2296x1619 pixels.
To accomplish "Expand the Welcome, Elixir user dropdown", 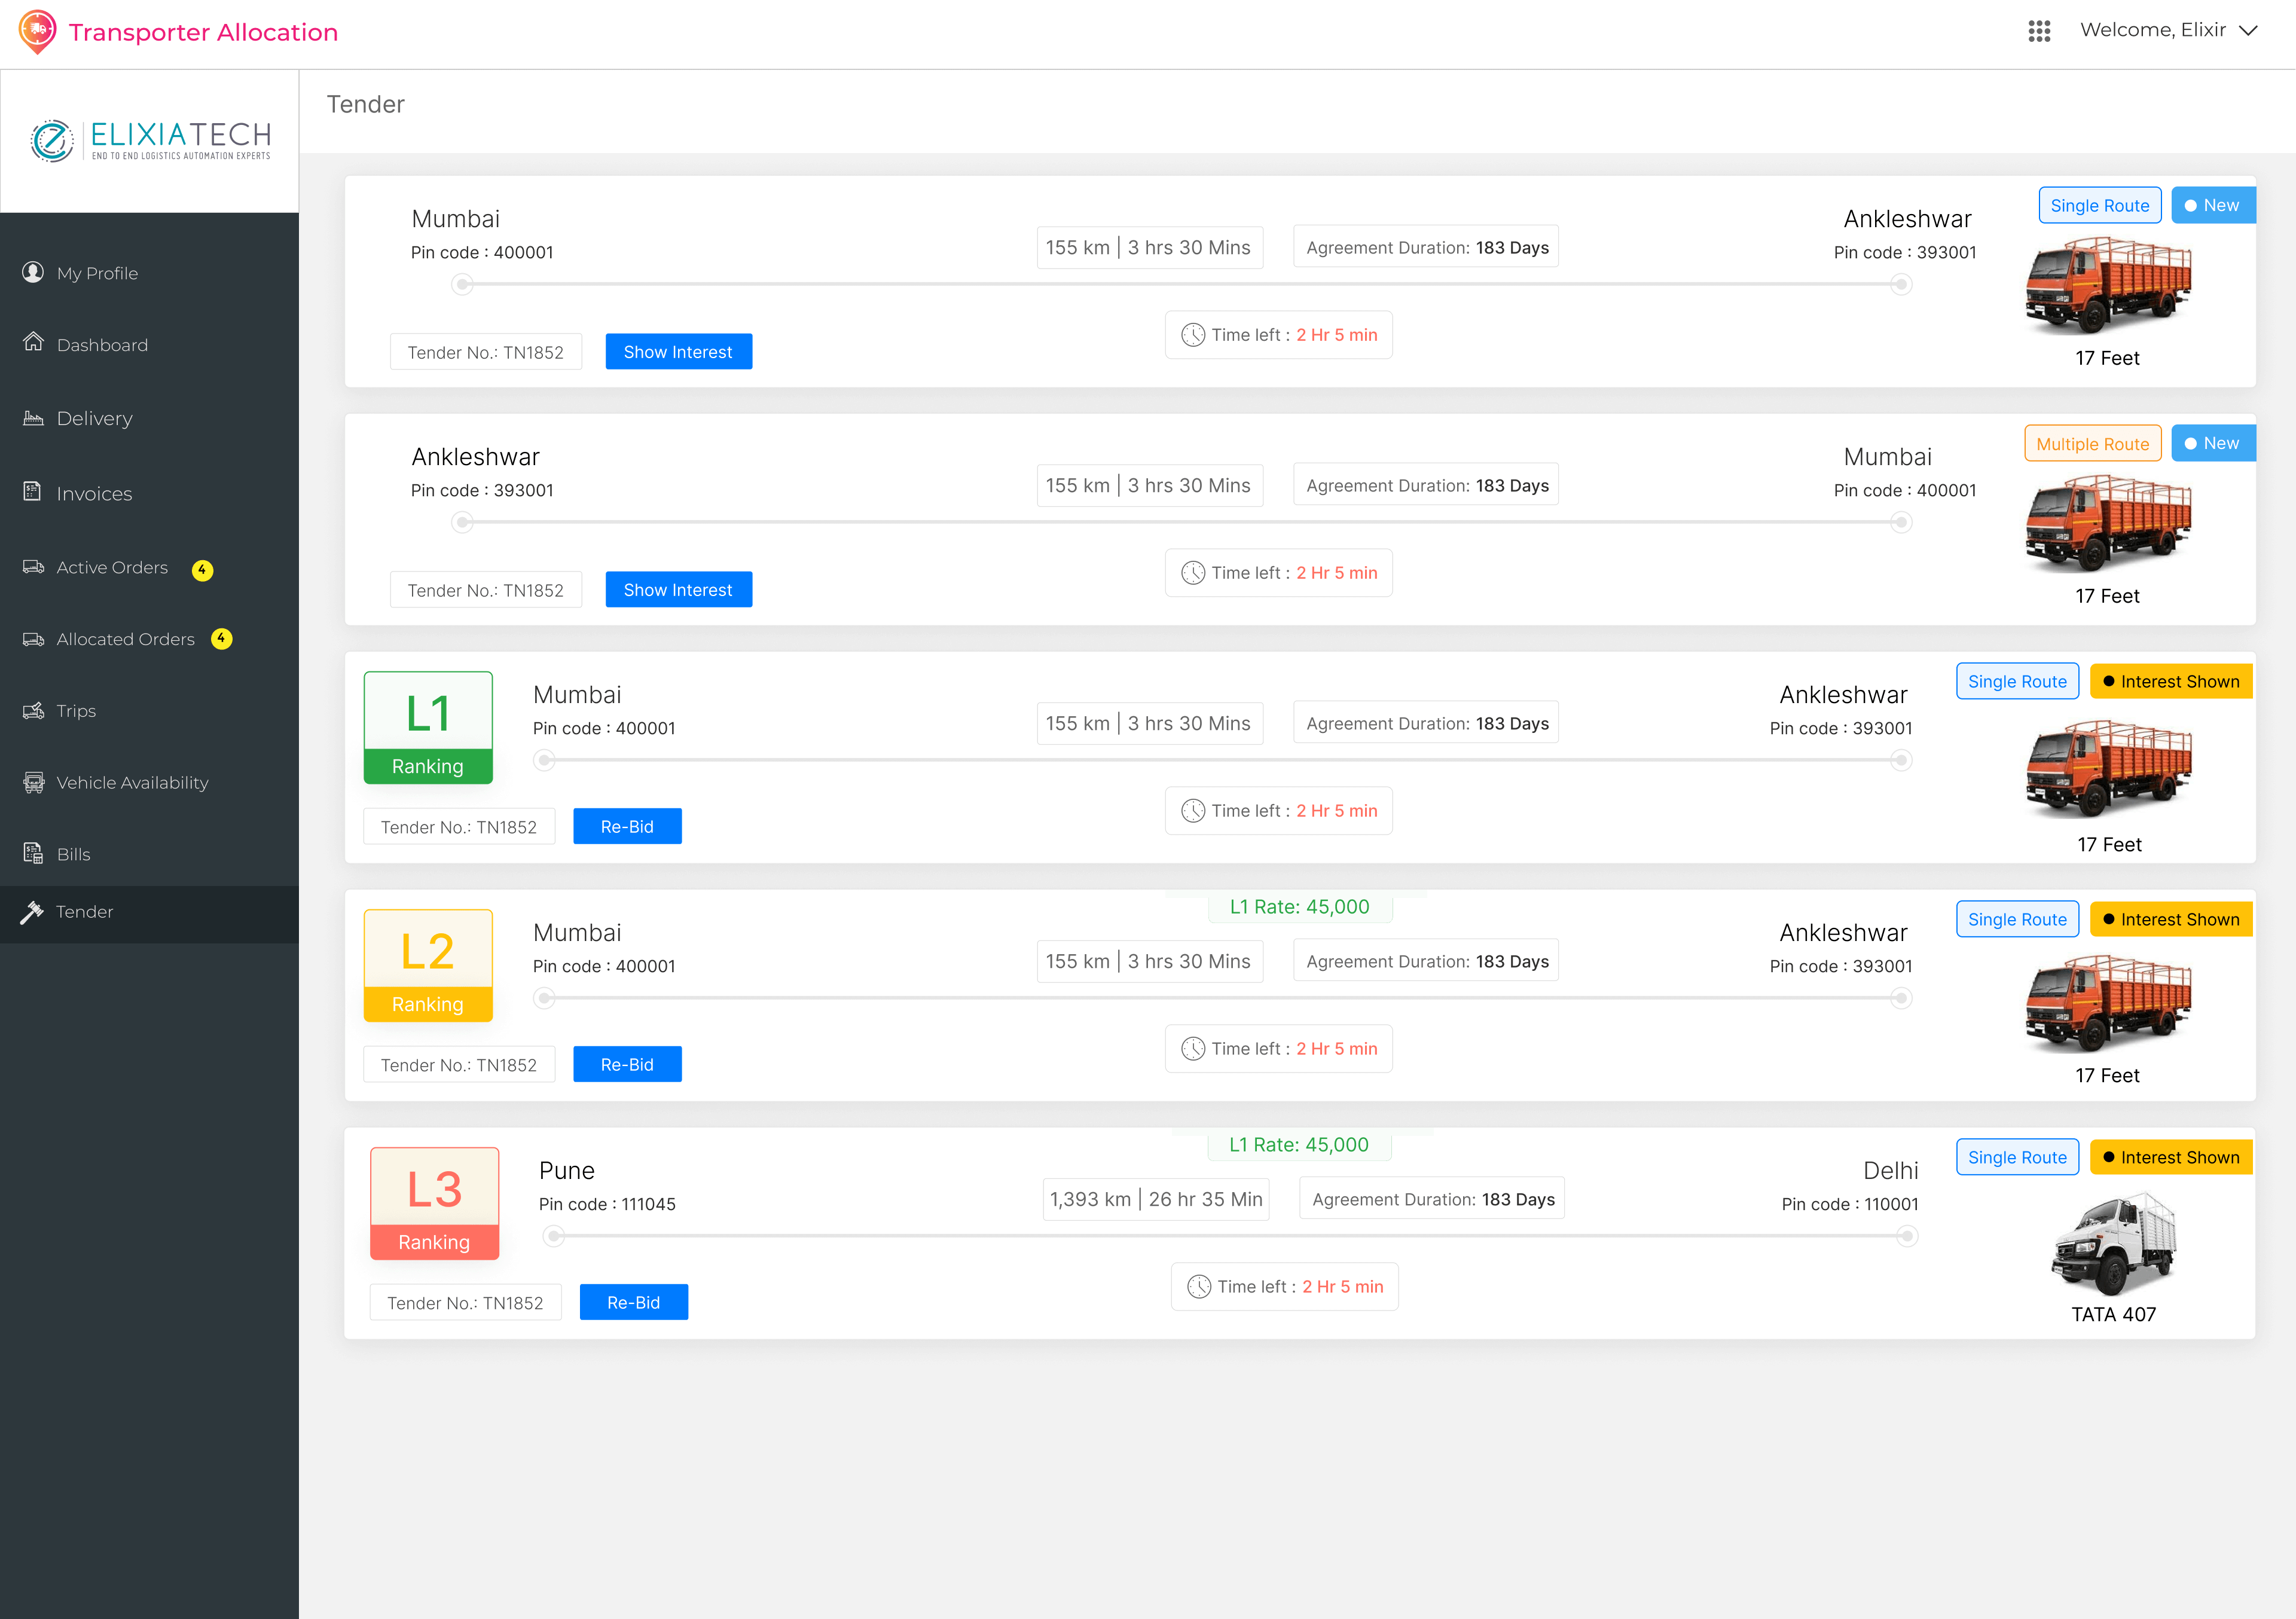I will (2247, 31).
